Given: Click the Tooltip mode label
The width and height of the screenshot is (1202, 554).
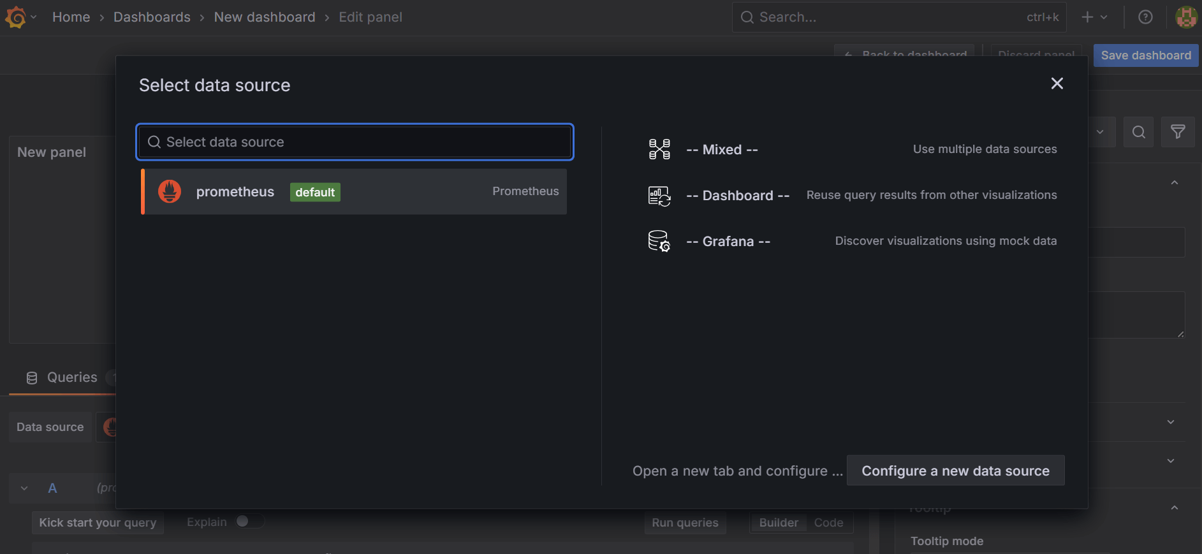Looking at the screenshot, I should [x=947, y=541].
